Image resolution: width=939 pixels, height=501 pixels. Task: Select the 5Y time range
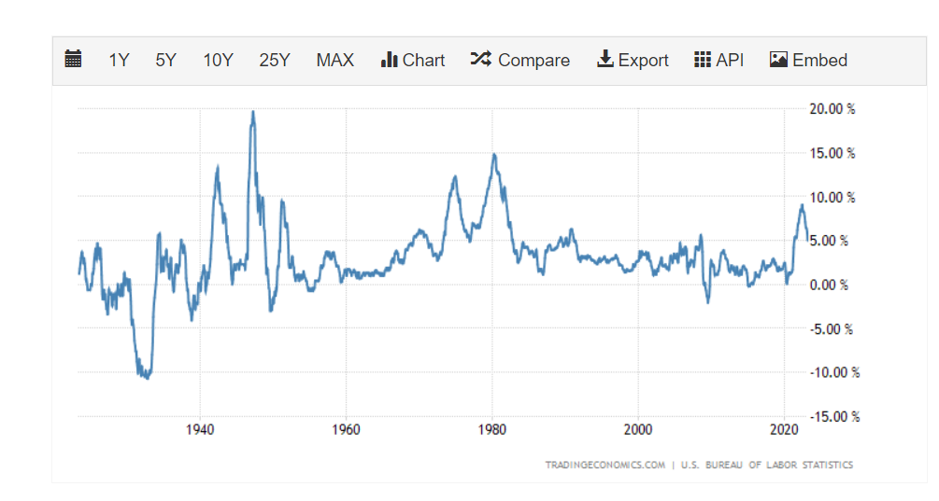[166, 61]
